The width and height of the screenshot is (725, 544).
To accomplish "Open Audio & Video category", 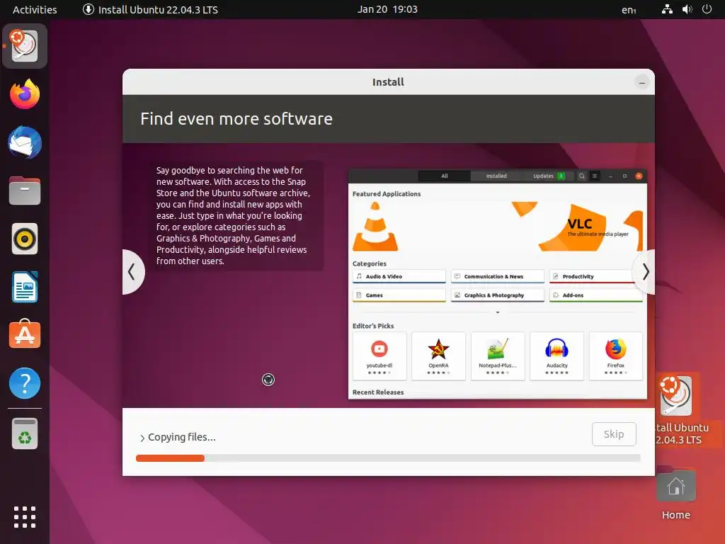I will coord(399,277).
